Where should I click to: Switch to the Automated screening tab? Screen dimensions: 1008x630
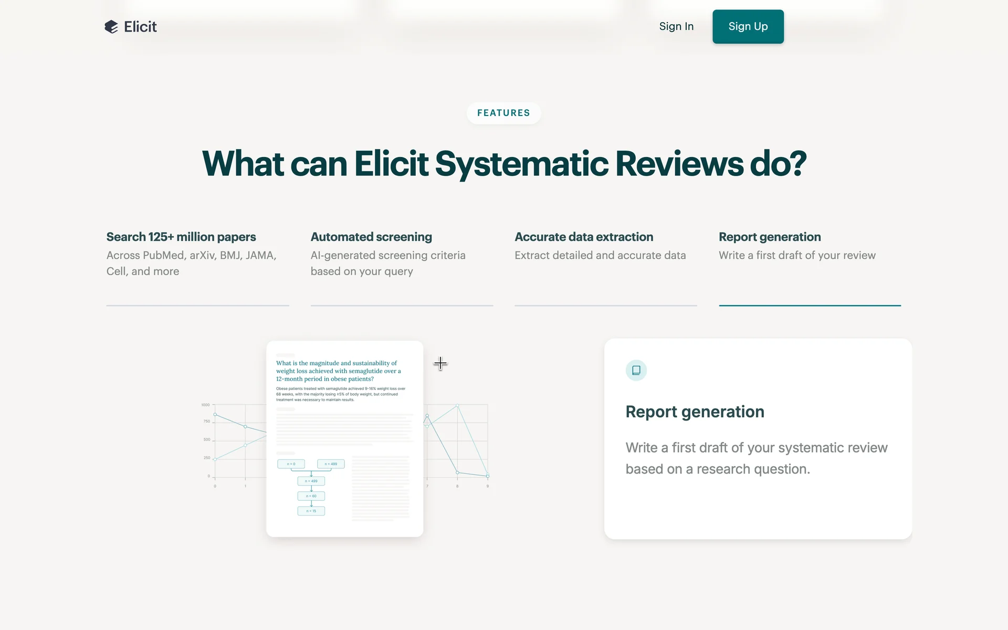[371, 237]
